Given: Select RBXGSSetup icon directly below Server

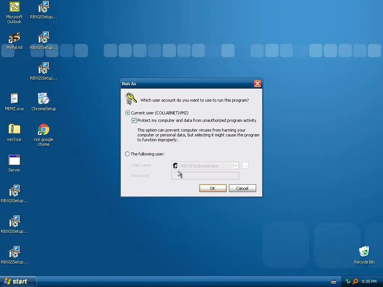Looking at the screenshot, I should tap(14, 194).
